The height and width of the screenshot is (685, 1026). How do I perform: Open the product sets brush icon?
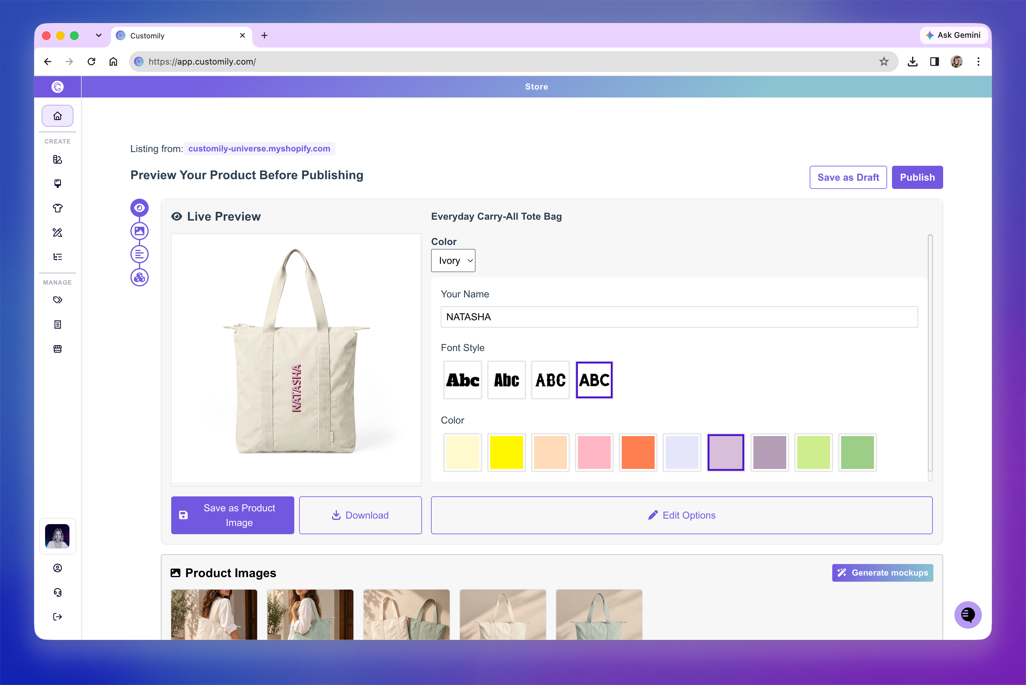coord(57,183)
